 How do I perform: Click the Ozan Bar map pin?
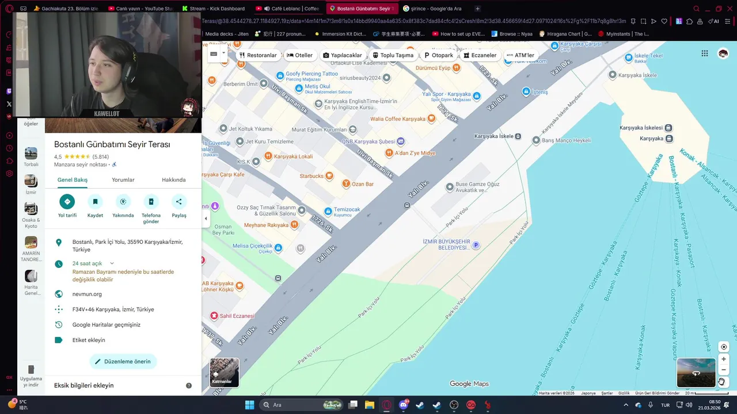pyautogui.click(x=346, y=183)
